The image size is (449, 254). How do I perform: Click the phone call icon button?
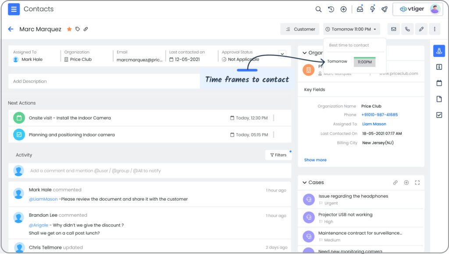point(407,29)
